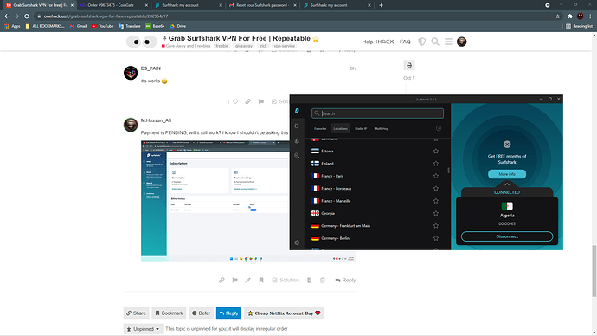Select Germany - Berlin server
The height and width of the screenshot is (336, 597).
(x=375, y=238)
